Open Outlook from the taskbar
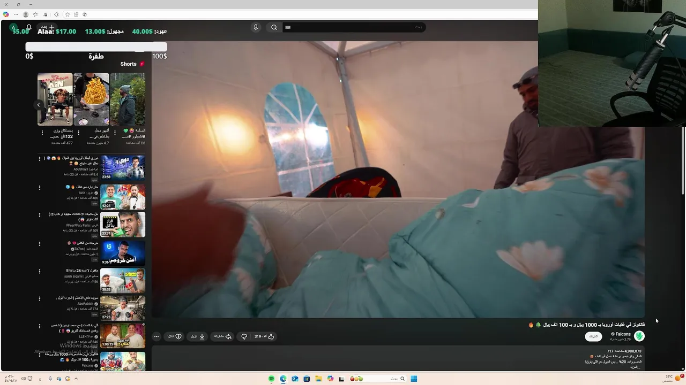 coord(295,379)
